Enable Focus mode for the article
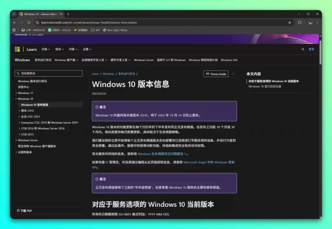Viewport: 332px width, 229px height. (216, 74)
